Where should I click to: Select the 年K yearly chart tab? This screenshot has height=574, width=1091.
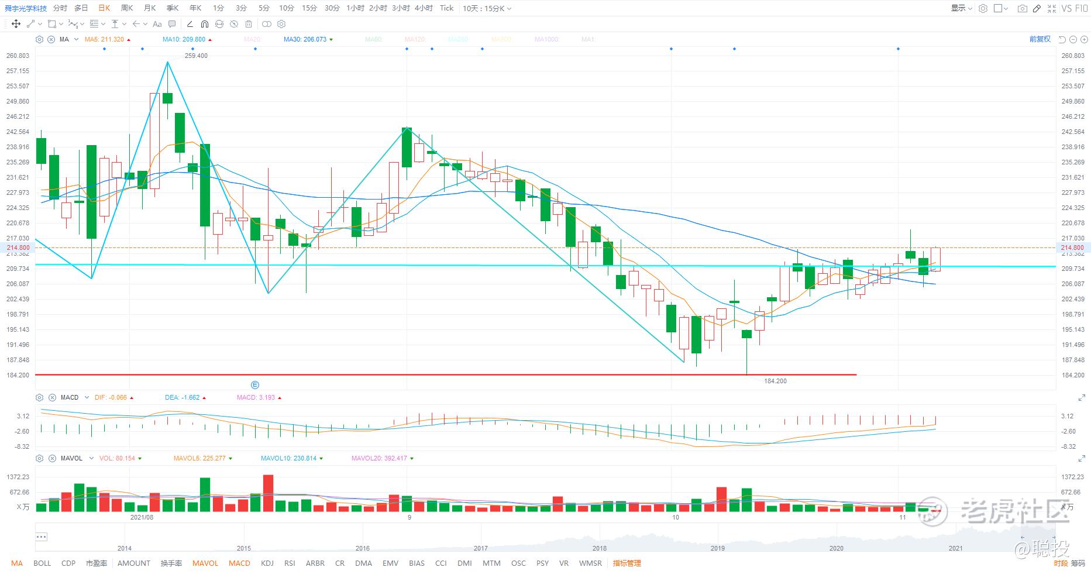[195, 8]
